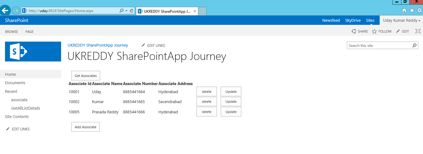Click EDIT LINKS in left navigation

pos(18,129)
